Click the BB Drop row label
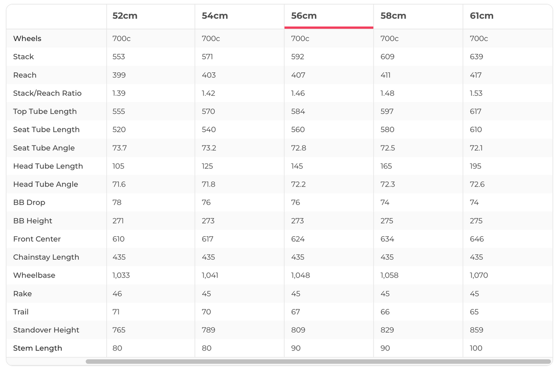Image resolution: width=559 pixels, height=373 pixels. (x=29, y=203)
